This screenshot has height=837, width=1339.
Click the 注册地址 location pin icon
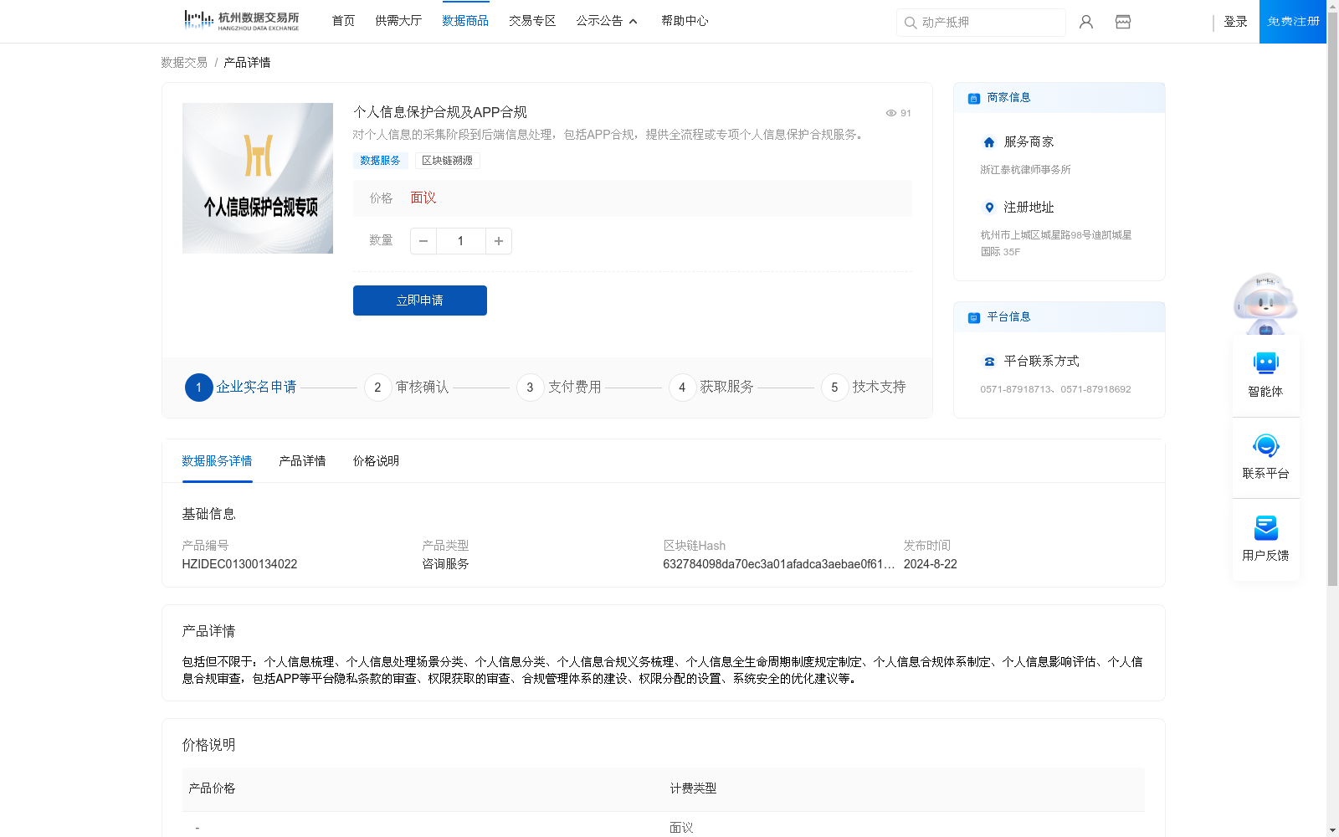(989, 208)
